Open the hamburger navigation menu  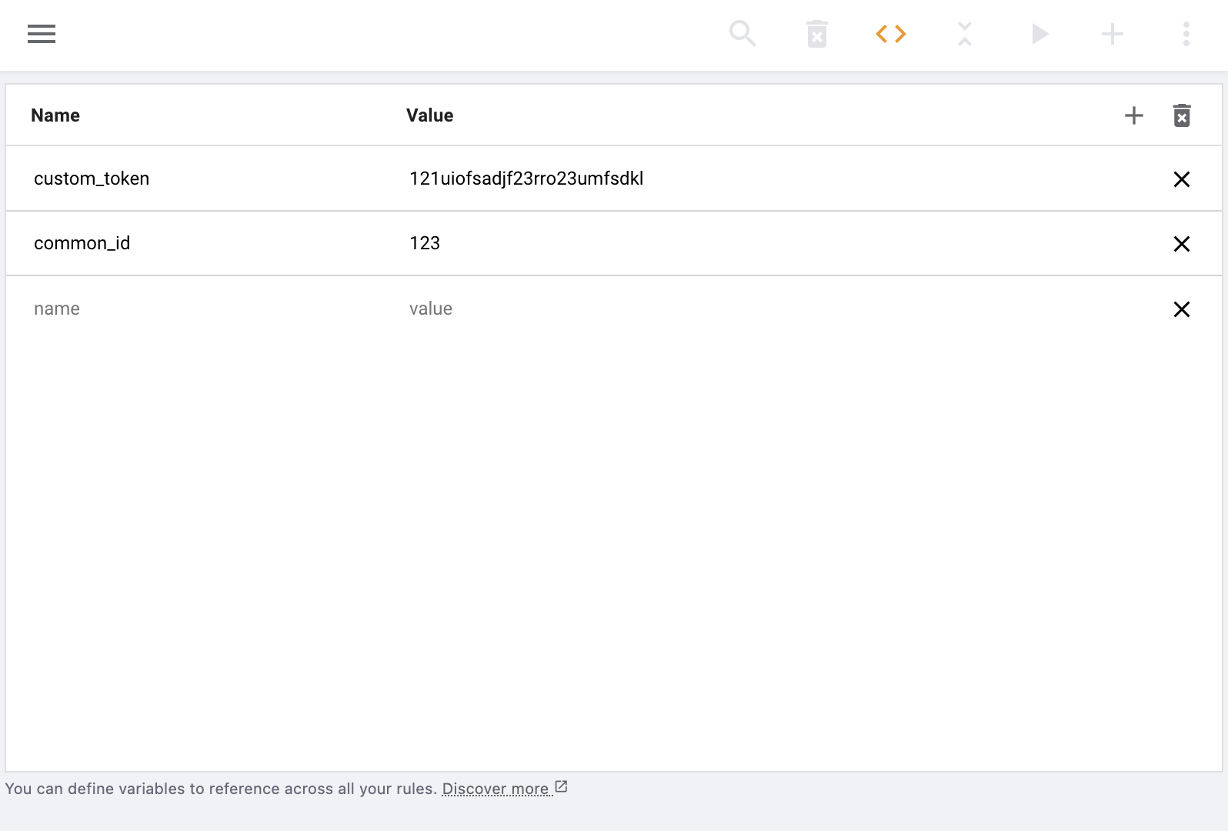[x=42, y=34]
